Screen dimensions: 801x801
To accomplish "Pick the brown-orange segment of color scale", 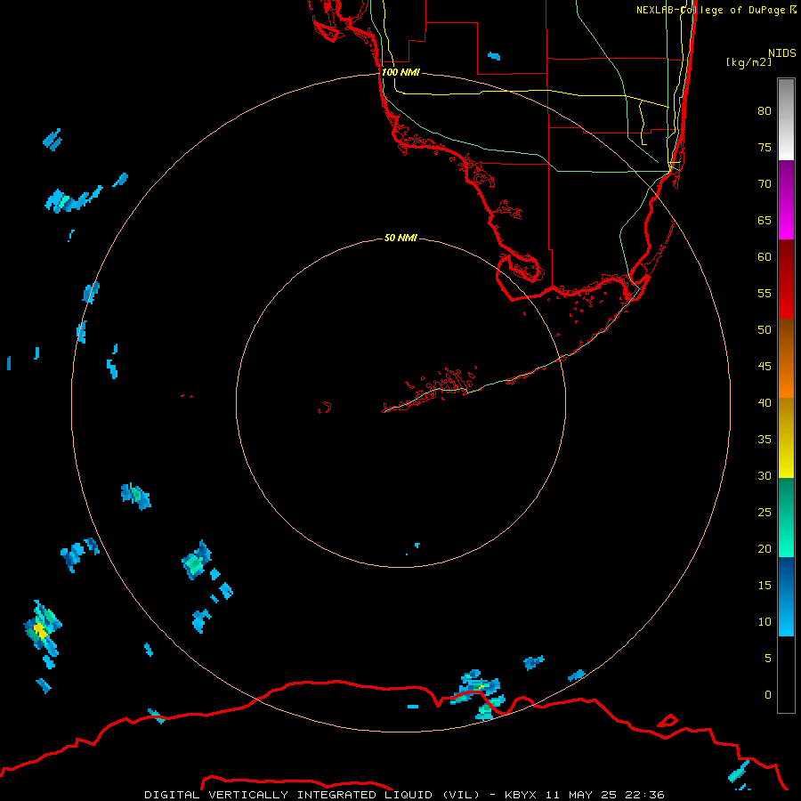I will [786, 359].
